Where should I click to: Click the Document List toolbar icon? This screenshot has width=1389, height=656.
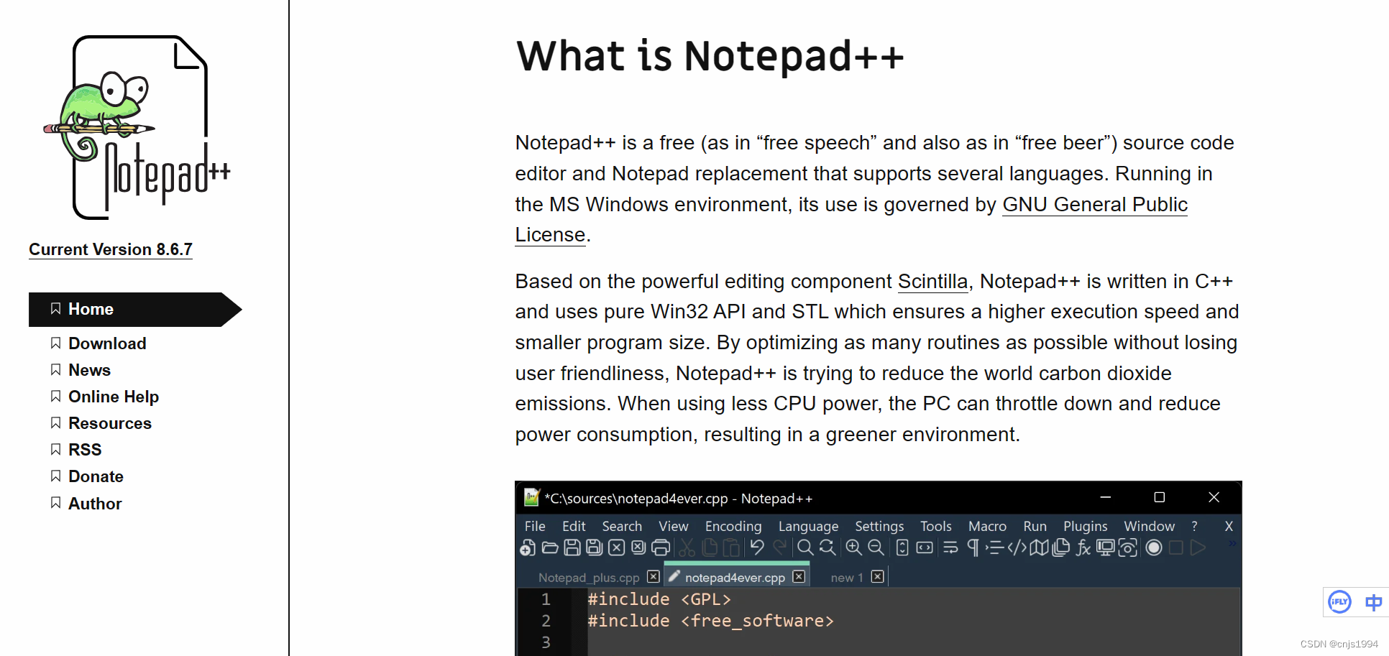click(1061, 548)
